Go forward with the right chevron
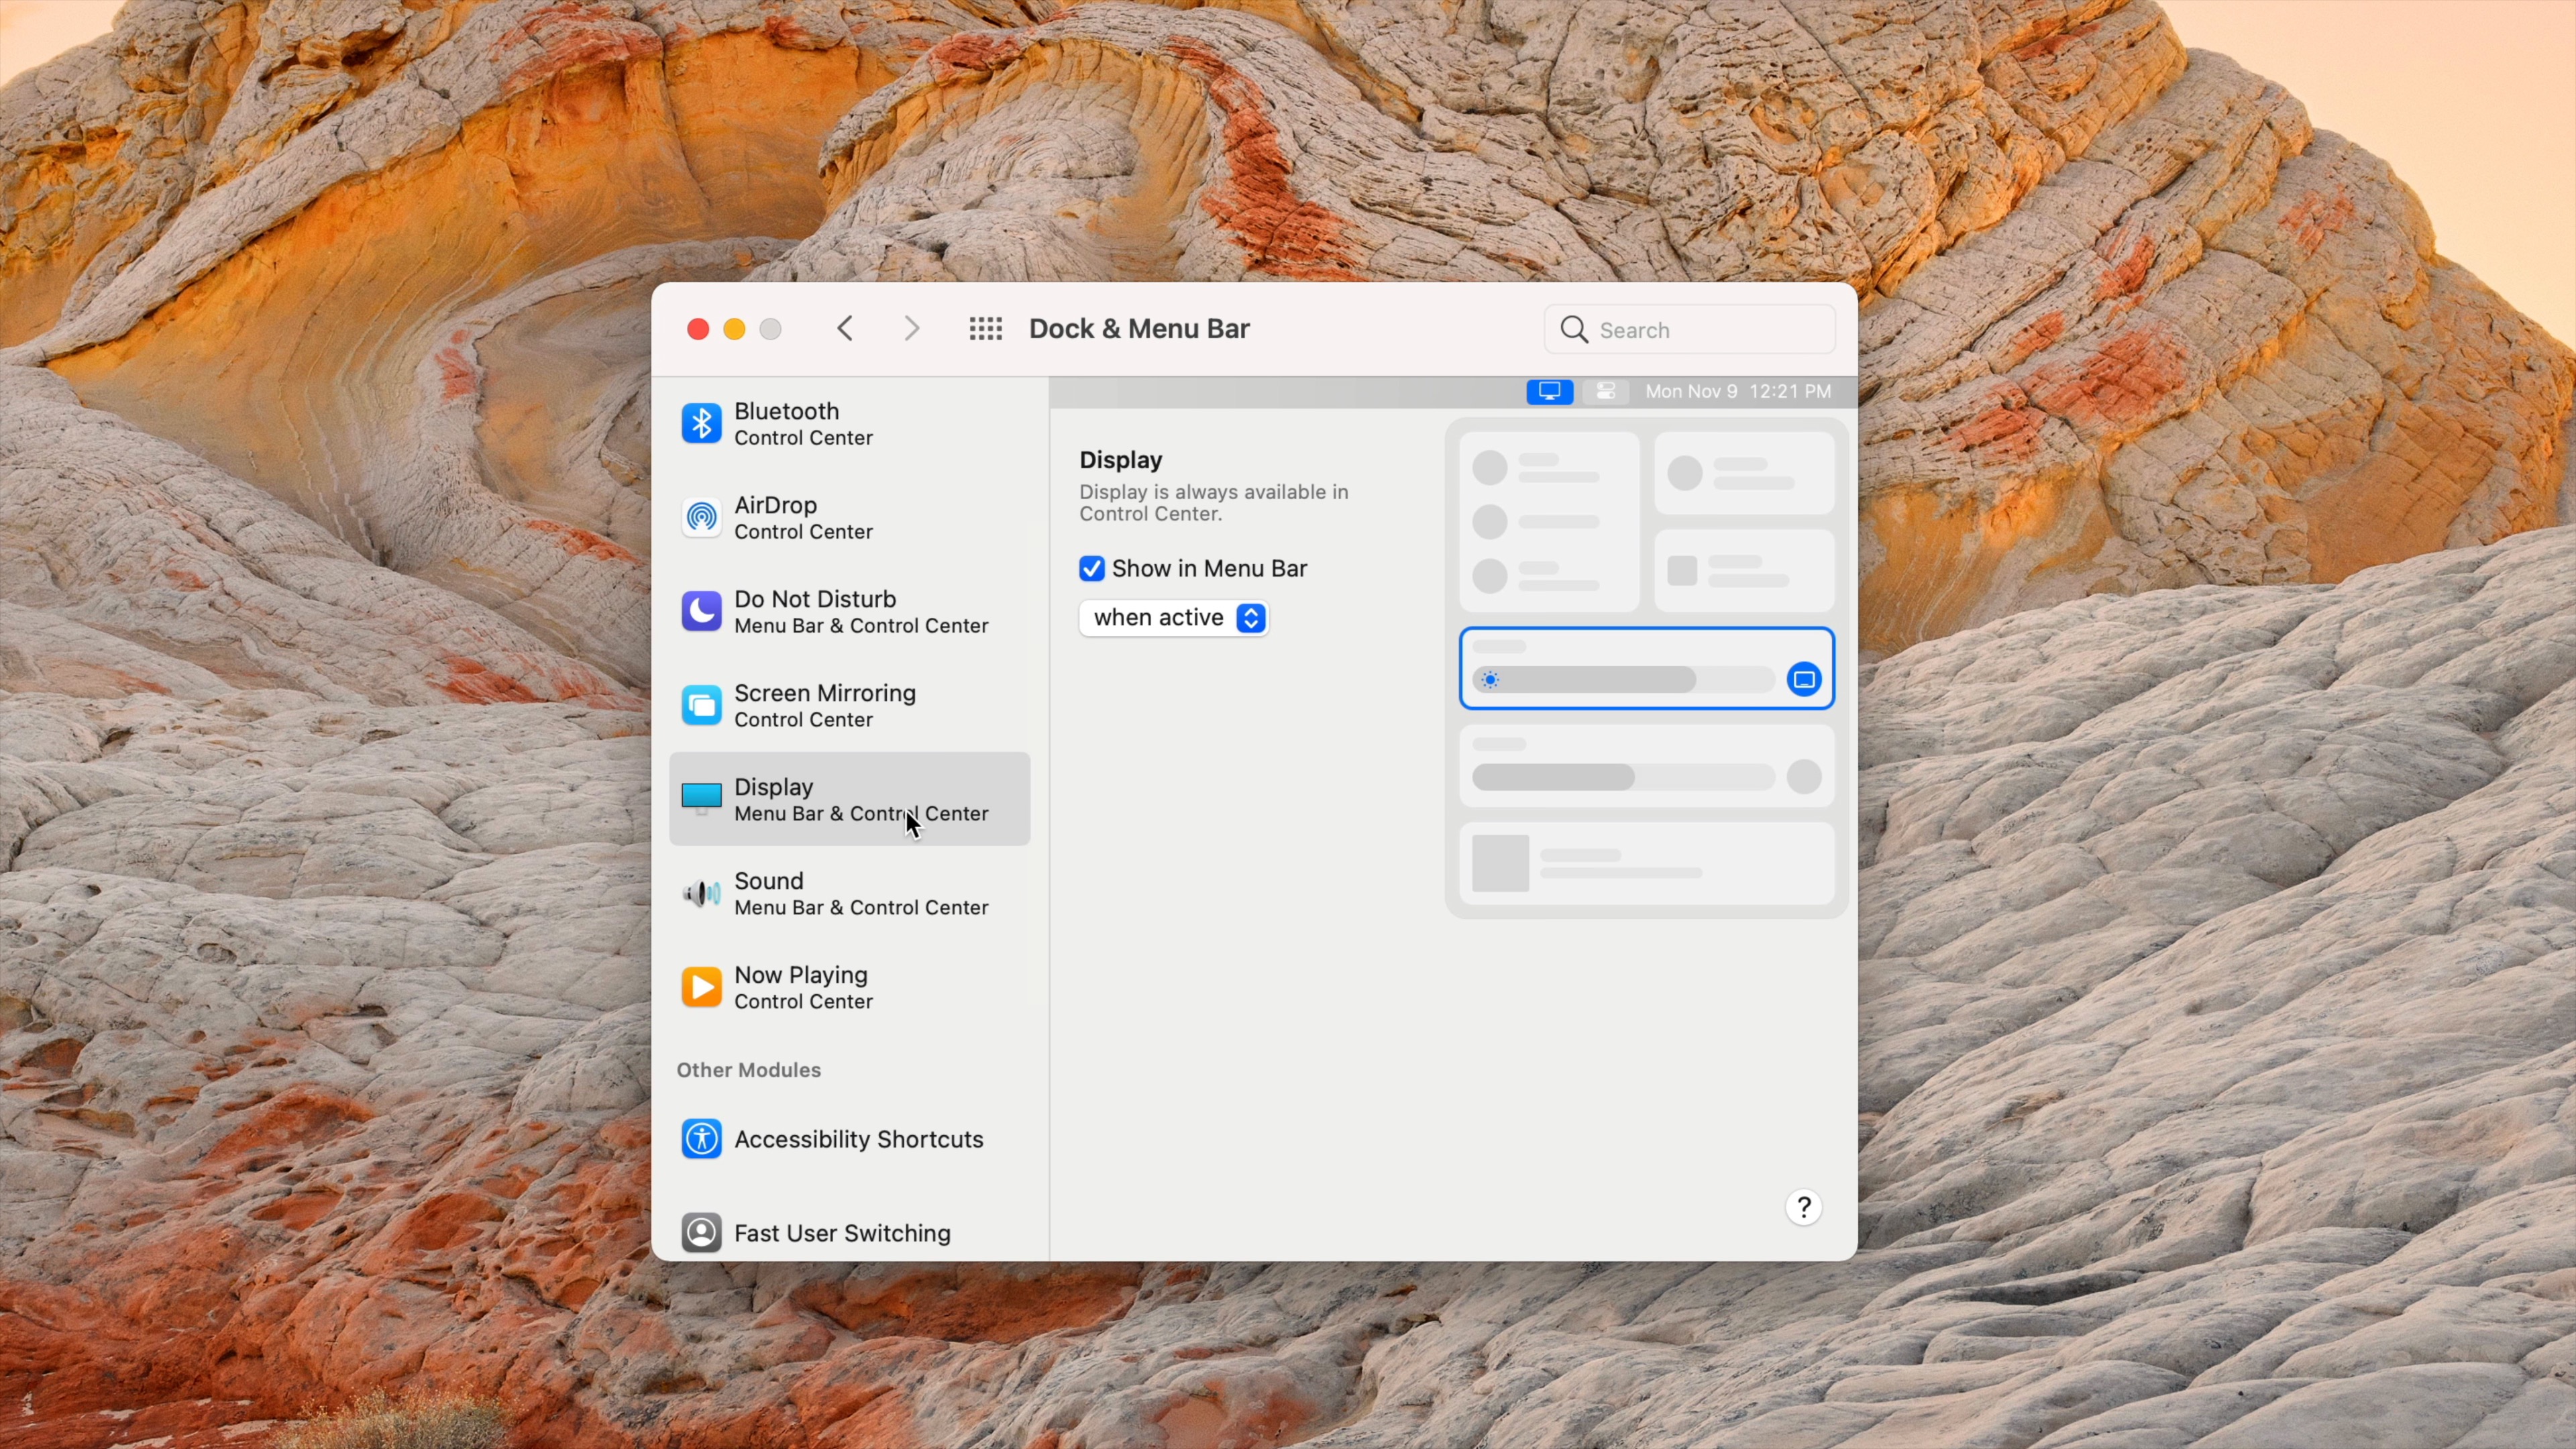Viewport: 2576px width, 1449px height. [x=911, y=329]
